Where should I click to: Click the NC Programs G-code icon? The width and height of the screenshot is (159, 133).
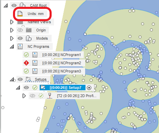tap(20, 46)
